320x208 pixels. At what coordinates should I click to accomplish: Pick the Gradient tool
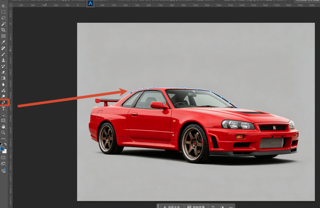pyautogui.click(x=3, y=78)
